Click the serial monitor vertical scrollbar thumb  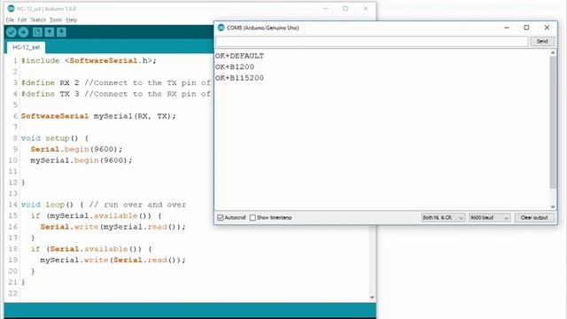tap(553, 122)
